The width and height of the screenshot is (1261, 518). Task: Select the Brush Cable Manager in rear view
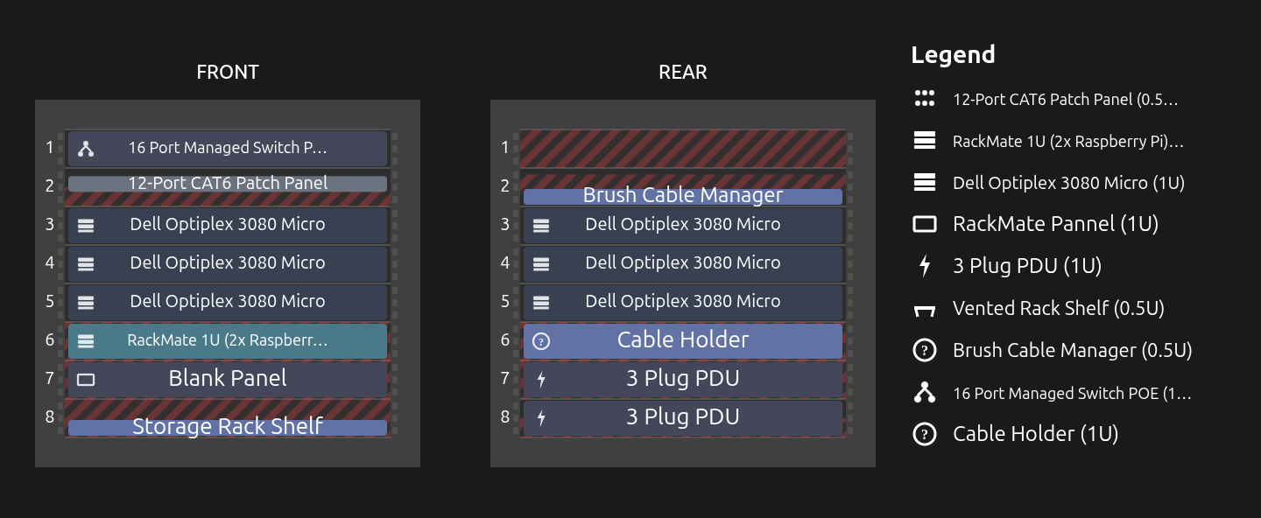[x=683, y=197]
